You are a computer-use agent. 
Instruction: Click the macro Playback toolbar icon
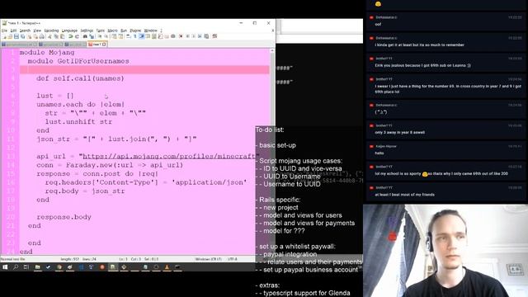(194, 36)
